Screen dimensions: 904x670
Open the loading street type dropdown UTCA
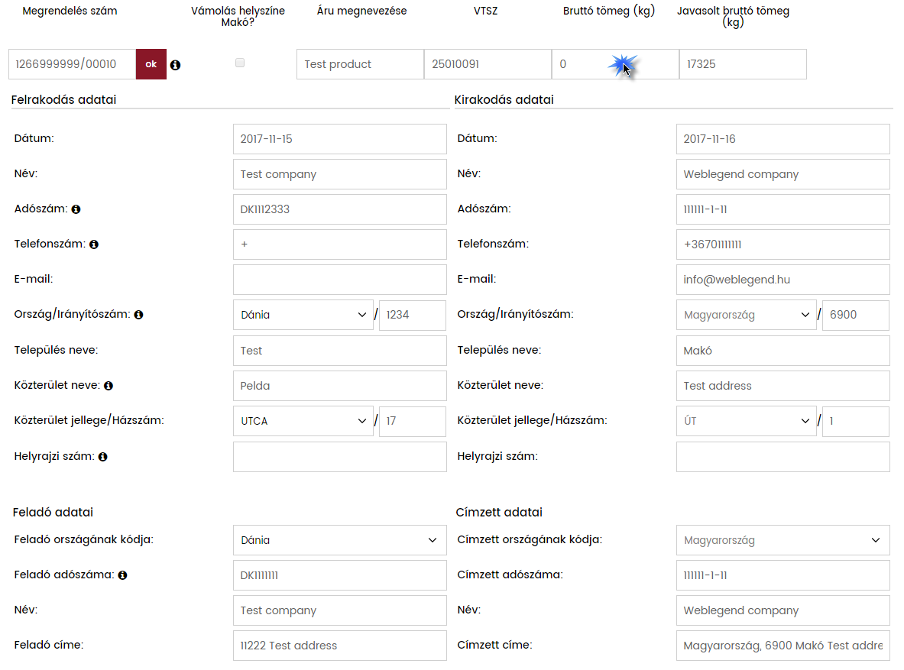click(303, 421)
